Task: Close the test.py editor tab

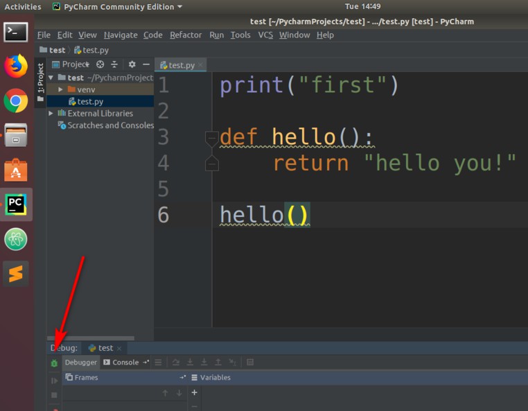Action: coord(200,64)
